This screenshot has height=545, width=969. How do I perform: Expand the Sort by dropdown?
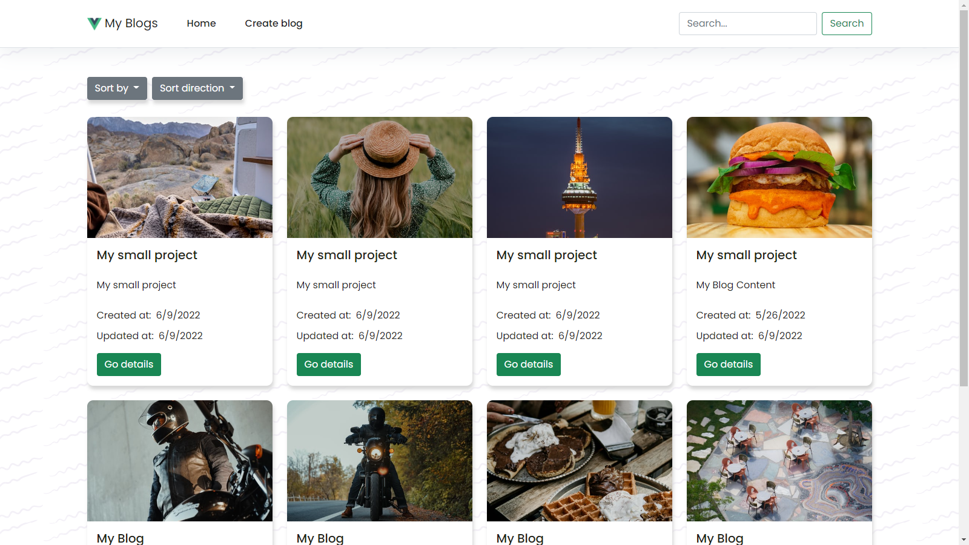[117, 88]
